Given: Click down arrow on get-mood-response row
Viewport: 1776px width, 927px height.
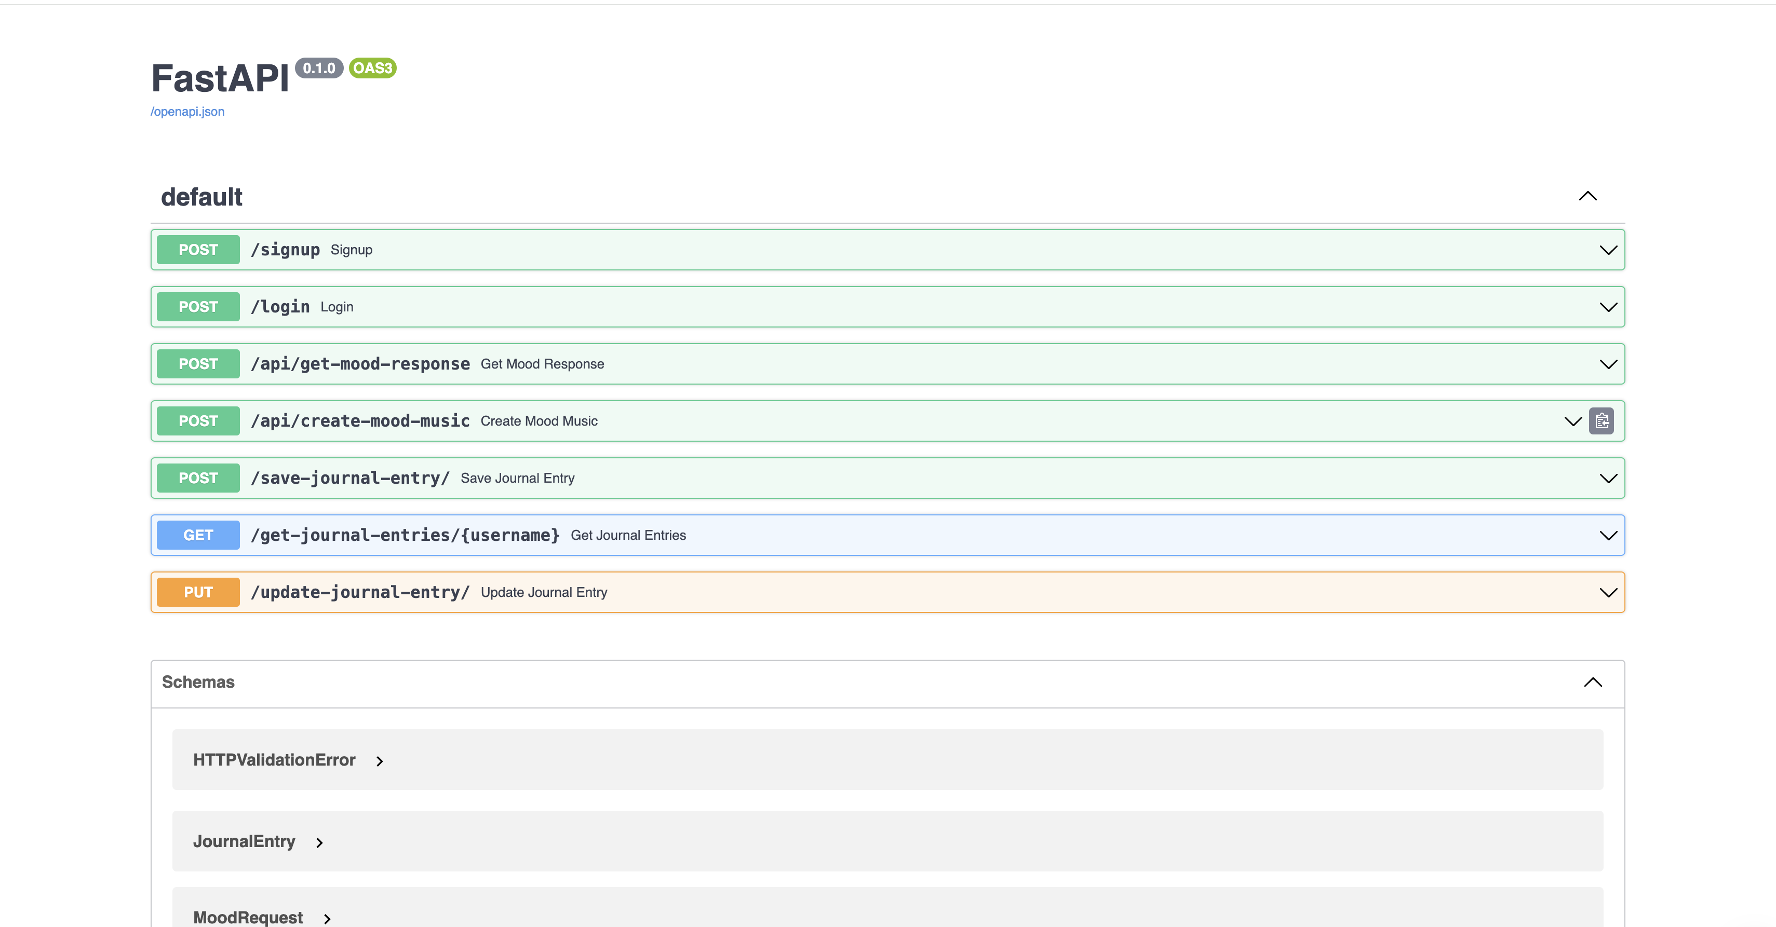Looking at the screenshot, I should click(1608, 364).
